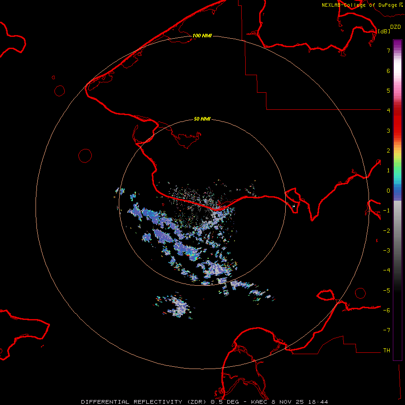The image size is (405, 405).
Task: Click the -2 value on color scale
Action: pyautogui.click(x=387, y=231)
